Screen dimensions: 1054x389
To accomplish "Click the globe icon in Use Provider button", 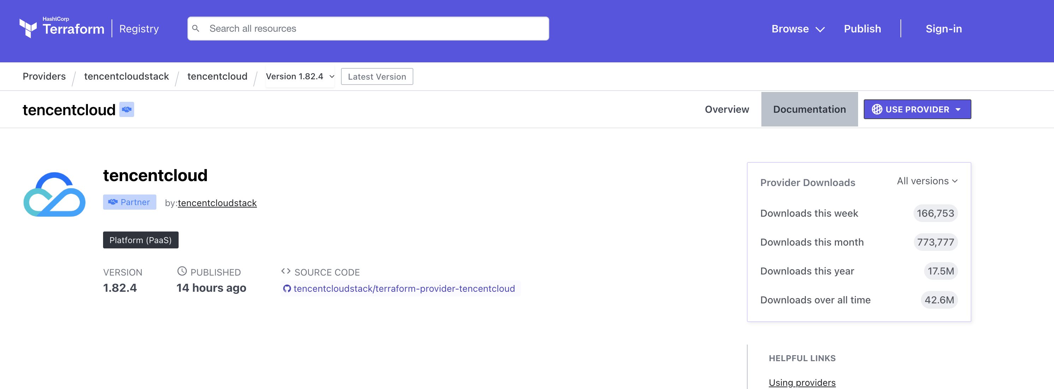I will point(876,109).
